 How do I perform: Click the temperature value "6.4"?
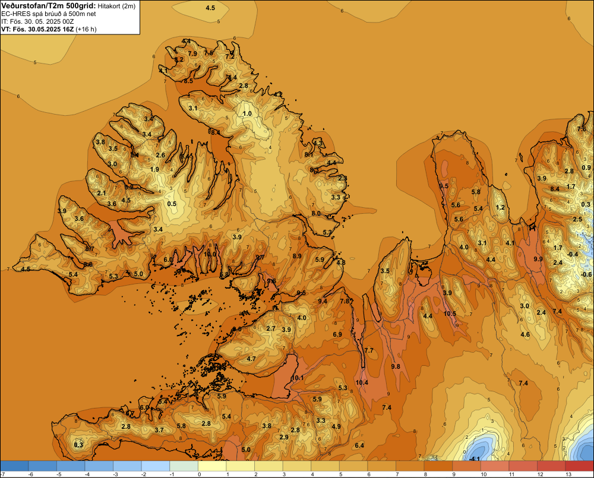[x=359, y=445]
